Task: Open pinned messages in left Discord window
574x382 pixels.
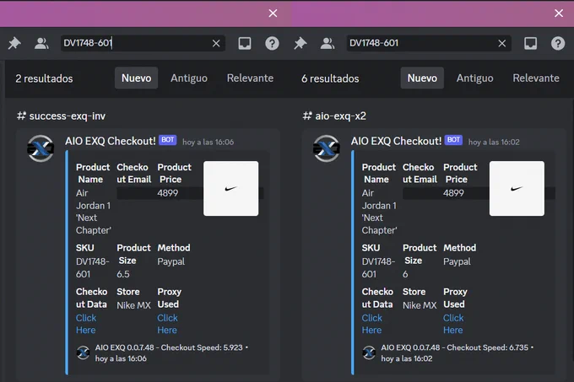Action: click(x=14, y=44)
